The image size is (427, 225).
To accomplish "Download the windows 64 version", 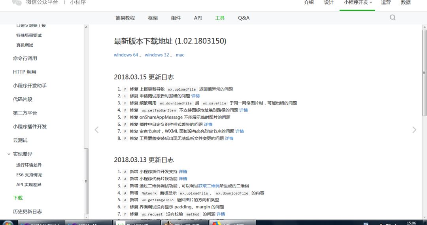I will pyautogui.click(x=126, y=55).
